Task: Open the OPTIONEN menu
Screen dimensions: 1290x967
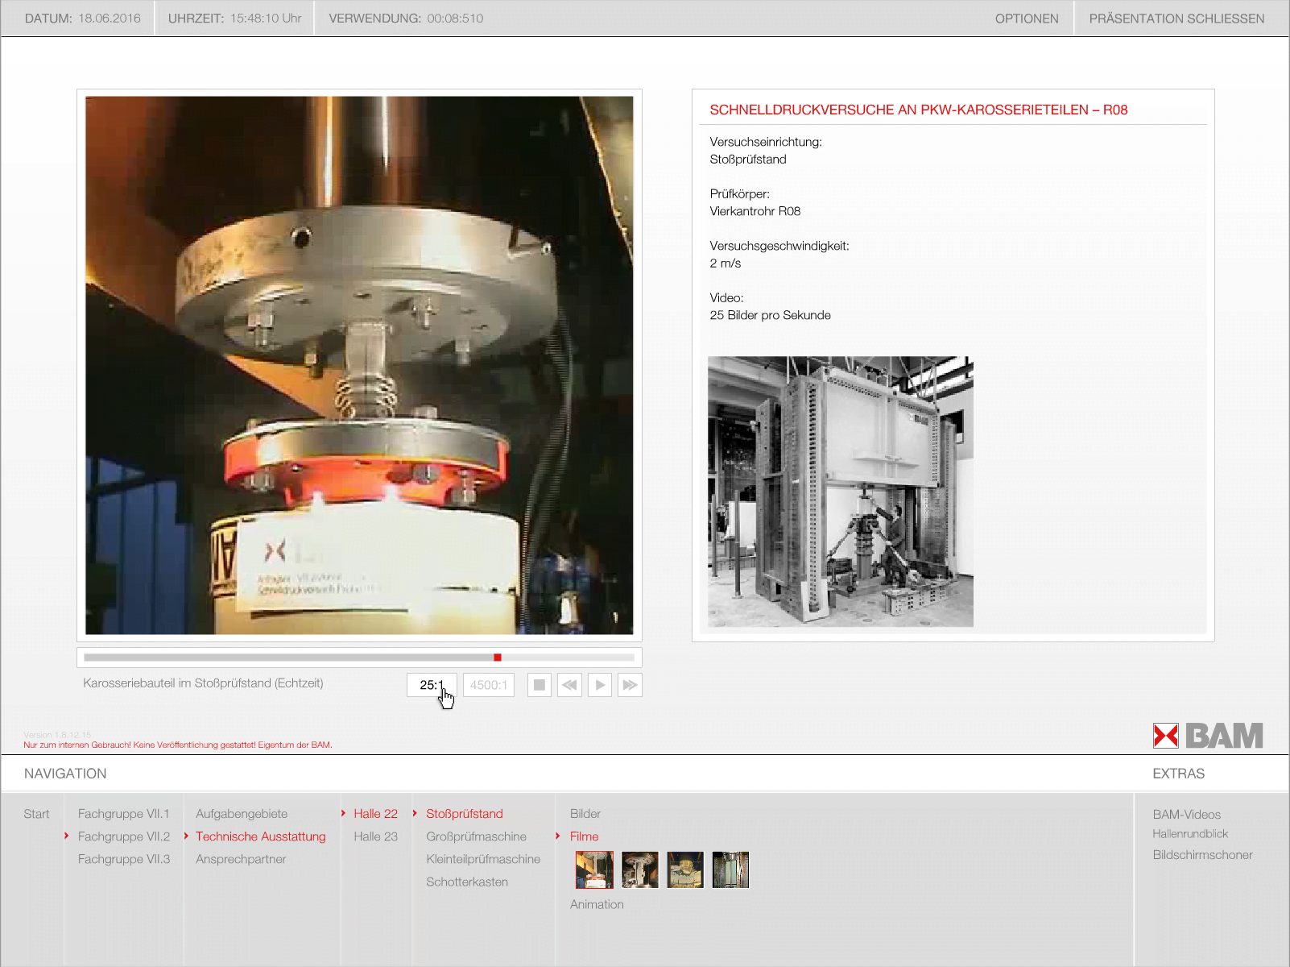Action: 1026,19
